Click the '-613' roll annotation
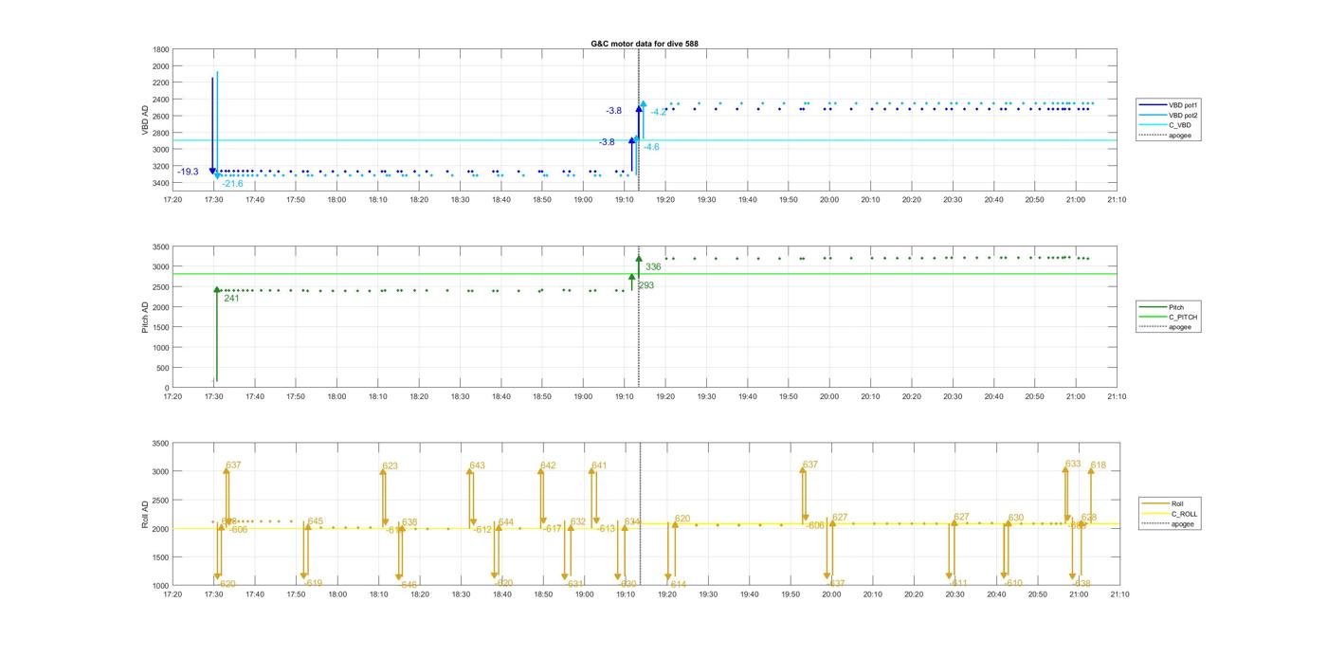Viewport: 1327px width, 657px height. pos(607,528)
